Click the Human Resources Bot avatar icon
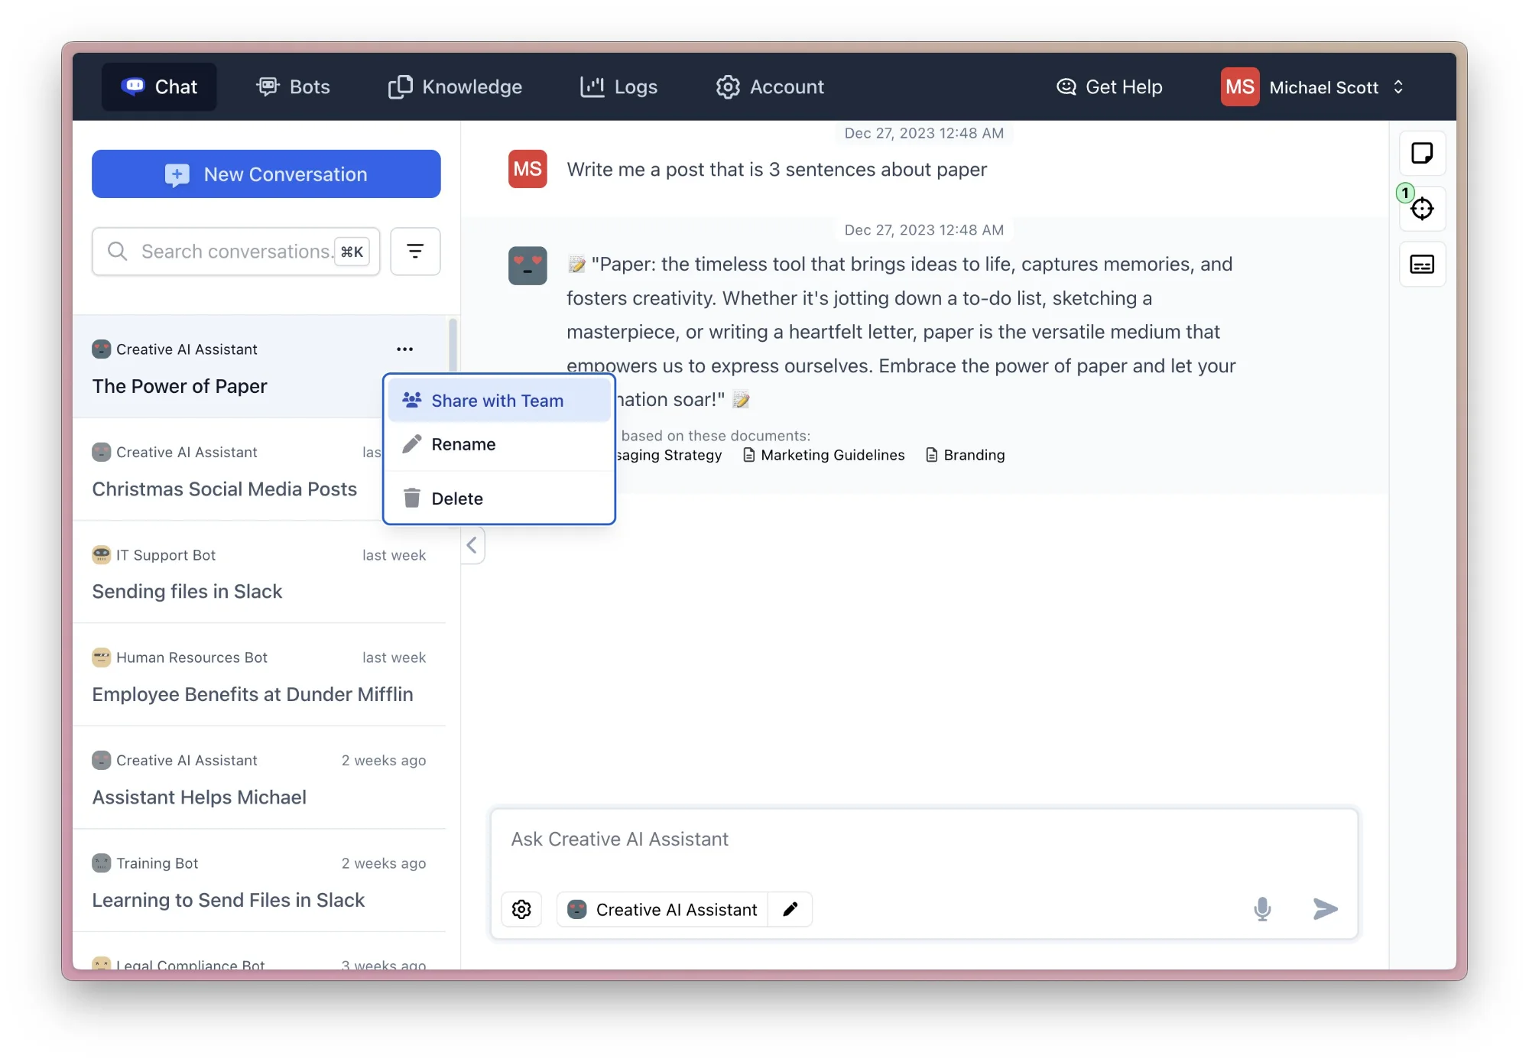This screenshot has width=1529, height=1062. [102, 658]
